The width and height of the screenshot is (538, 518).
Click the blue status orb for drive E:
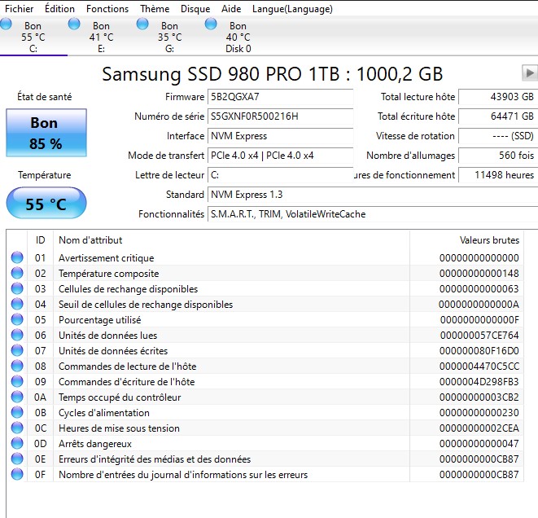pos(74,24)
